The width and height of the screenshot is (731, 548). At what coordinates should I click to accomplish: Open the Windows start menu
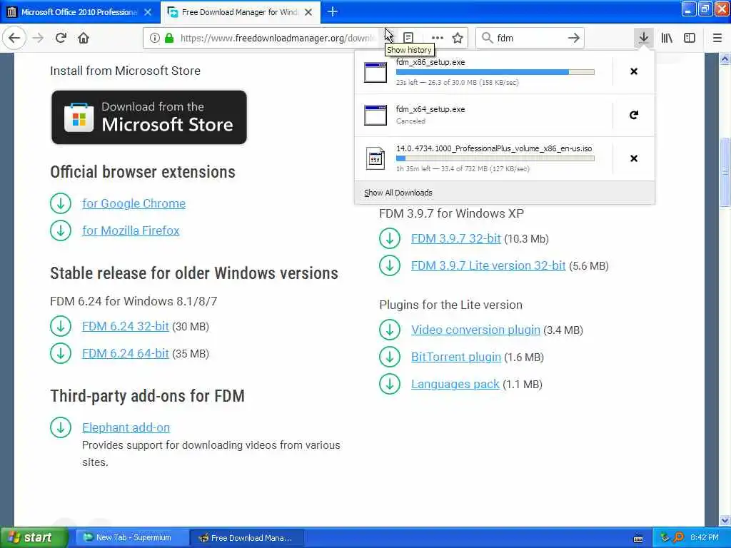click(x=34, y=537)
